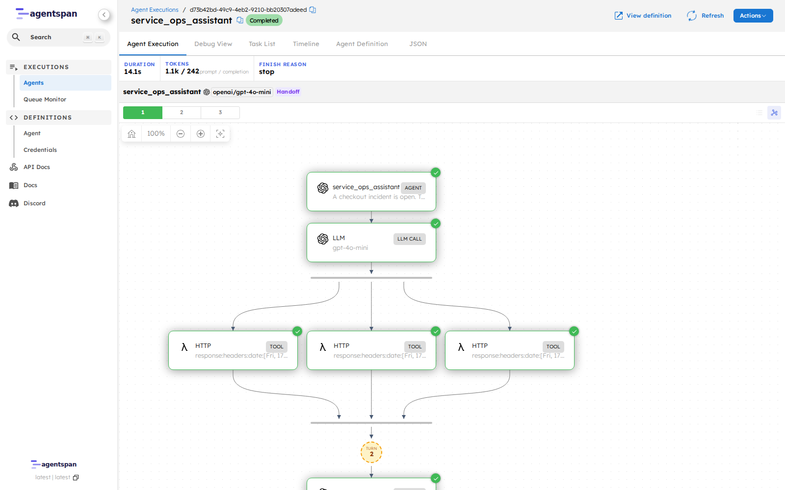Switch to graph layout view icon
This screenshot has width=785, height=490.
[774, 113]
